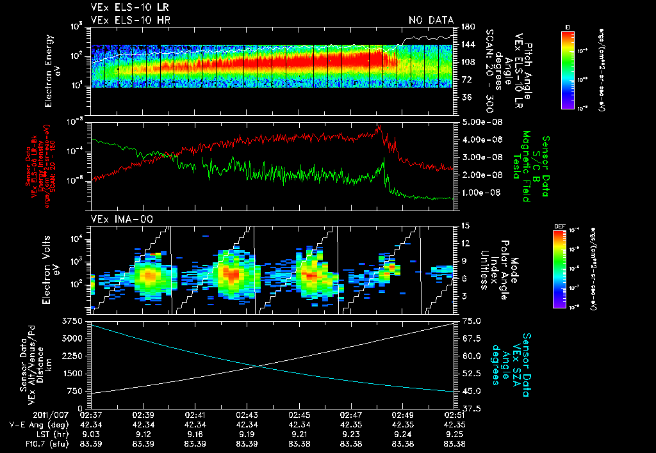The width and height of the screenshot is (656, 453).
Task: Click the LST value '9.16'
Action: [x=195, y=434]
